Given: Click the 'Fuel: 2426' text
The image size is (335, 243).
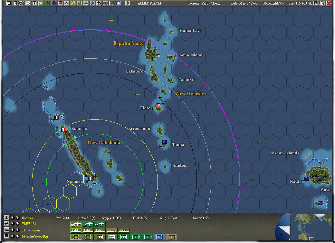Looking at the screenshot, I should (139, 218).
